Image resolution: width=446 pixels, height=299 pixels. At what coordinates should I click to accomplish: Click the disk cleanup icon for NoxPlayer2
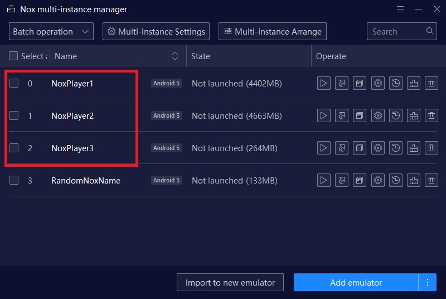[x=414, y=116]
